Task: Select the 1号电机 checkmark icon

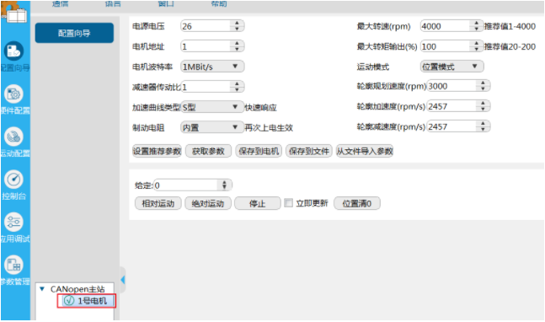Action: [x=69, y=300]
